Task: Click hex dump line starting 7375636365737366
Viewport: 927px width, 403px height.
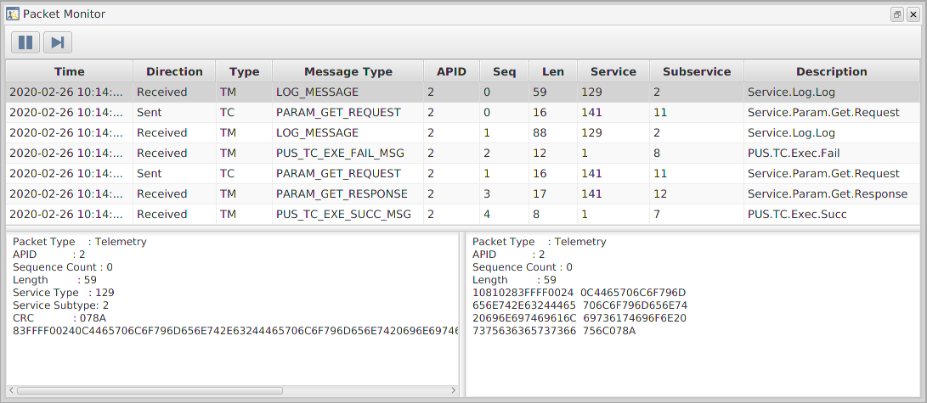Action: point(554,331)
